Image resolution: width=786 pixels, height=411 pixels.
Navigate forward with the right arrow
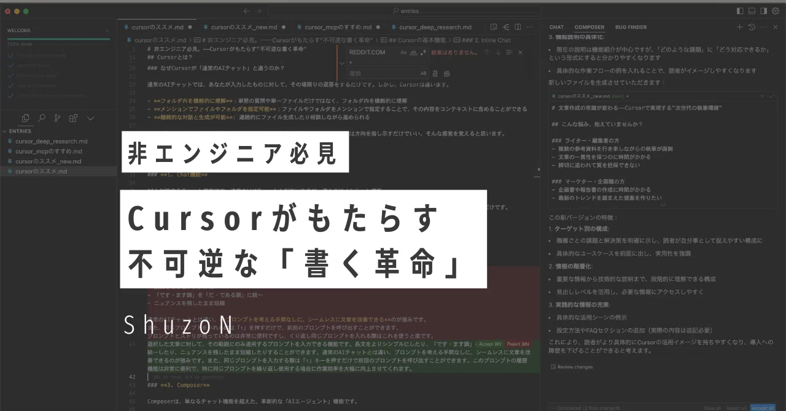(259, 10)
